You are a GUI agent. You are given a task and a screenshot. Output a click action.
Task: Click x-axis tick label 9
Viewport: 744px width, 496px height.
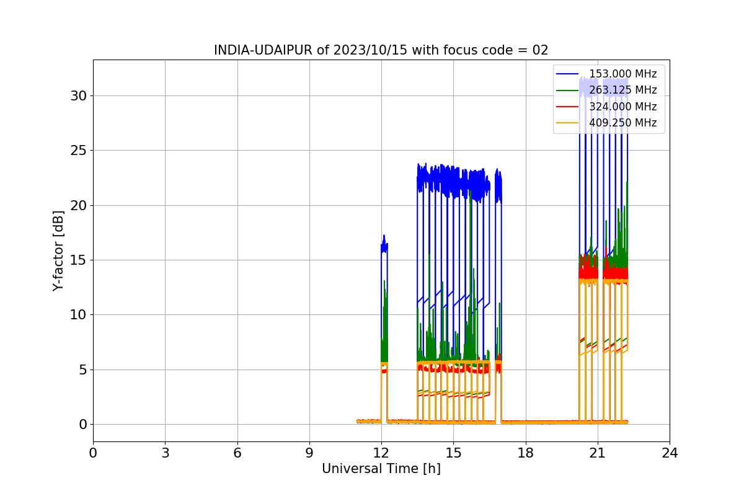309,453
